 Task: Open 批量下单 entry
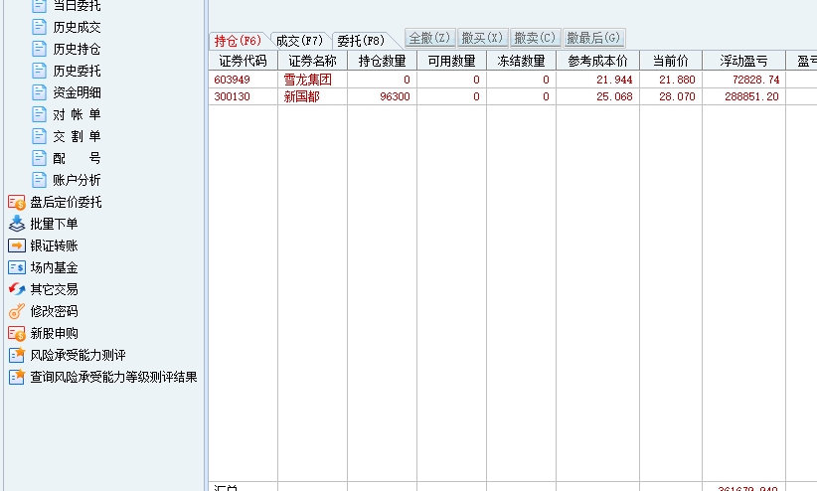[54, 224]
